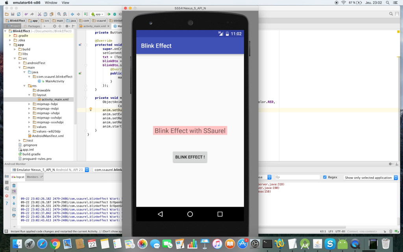
Task: Tap the emulator's circular Home button
Action: 190,214
